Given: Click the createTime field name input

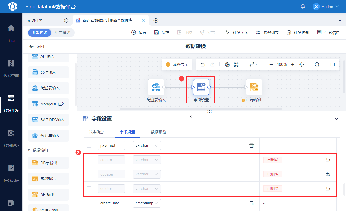Looking at the screenshot, I should point(111,203).
